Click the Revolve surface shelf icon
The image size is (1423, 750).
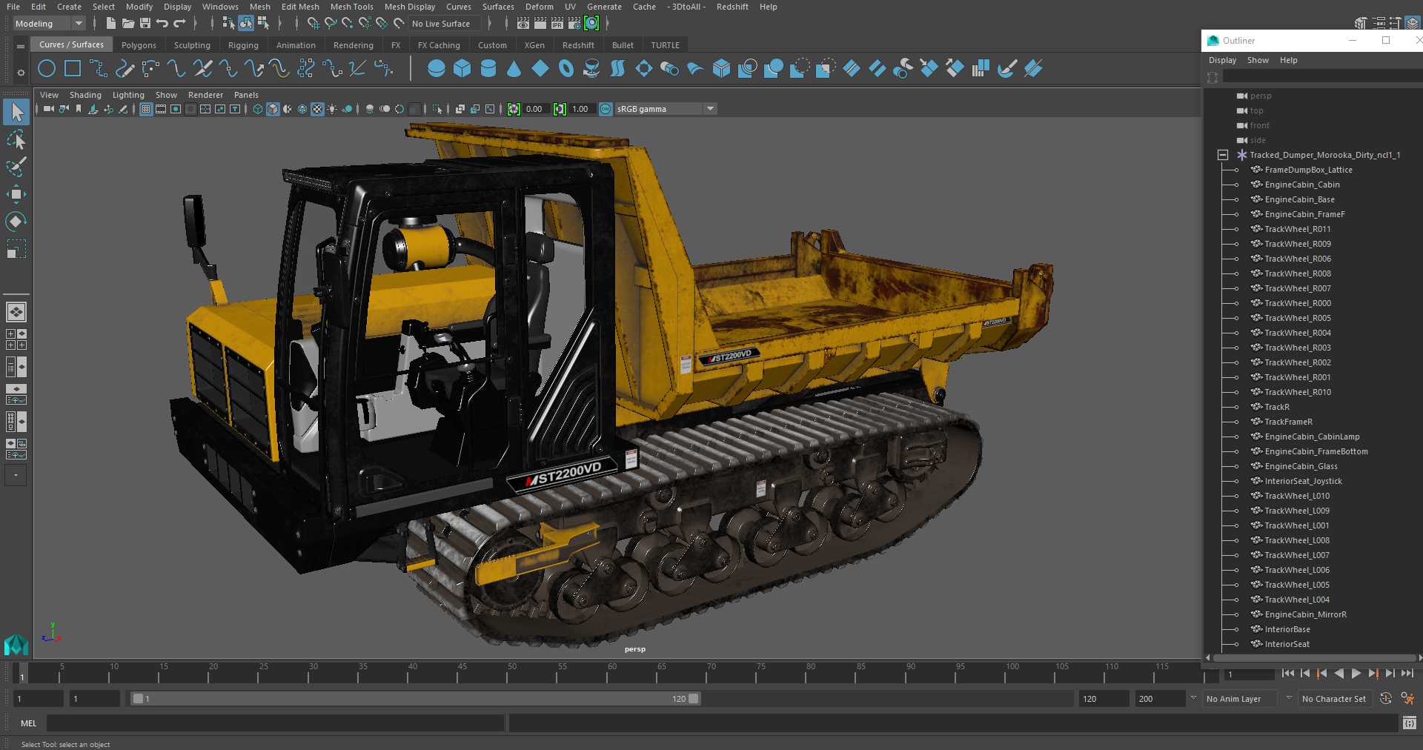coord(591,69)
